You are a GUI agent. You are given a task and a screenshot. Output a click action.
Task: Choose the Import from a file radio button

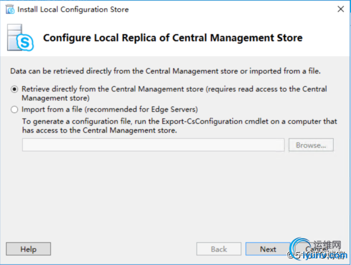(x=14, y=109)
